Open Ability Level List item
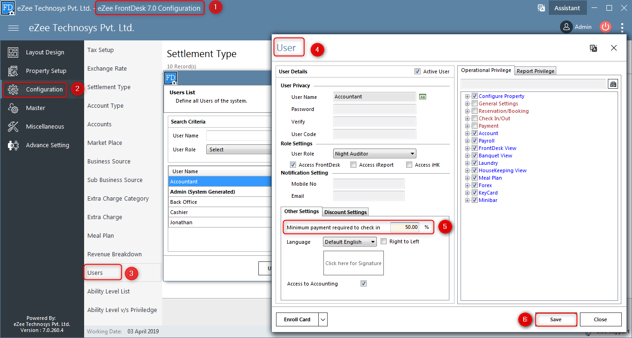This screenshot has width=632, height=338. (109, 291)
